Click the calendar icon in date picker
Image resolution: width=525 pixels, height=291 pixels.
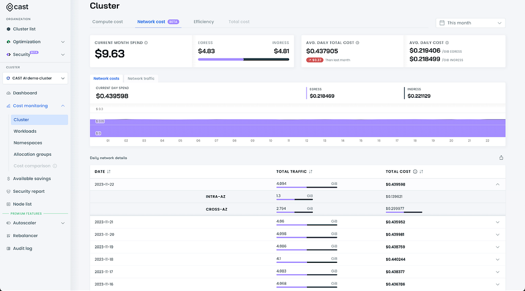coord(442,23)
